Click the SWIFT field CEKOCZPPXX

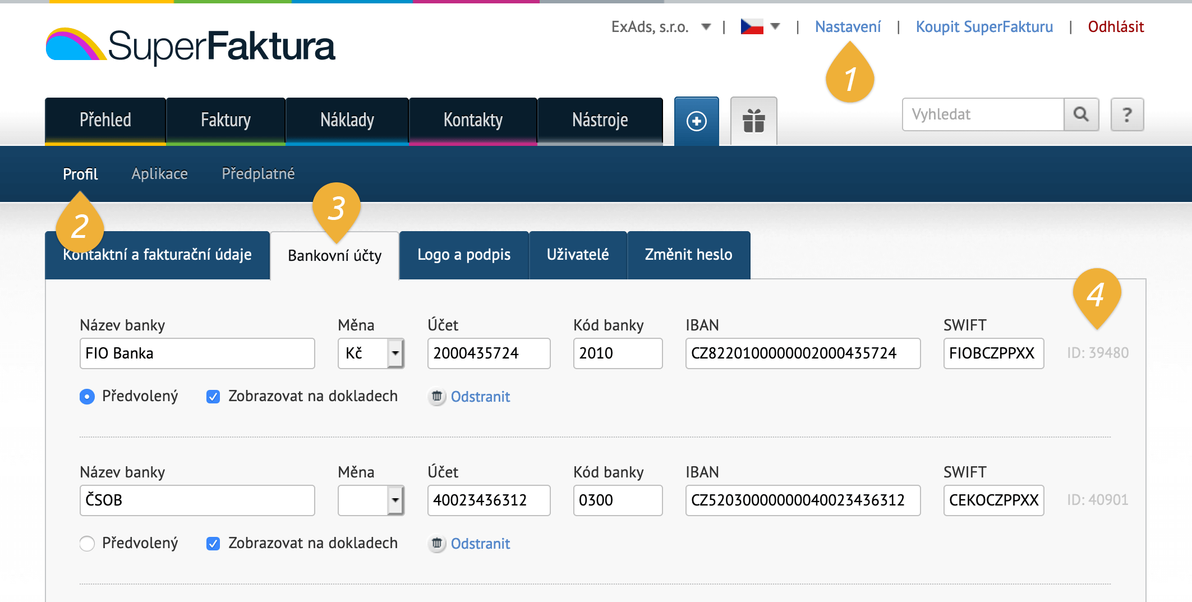[993, 500]
